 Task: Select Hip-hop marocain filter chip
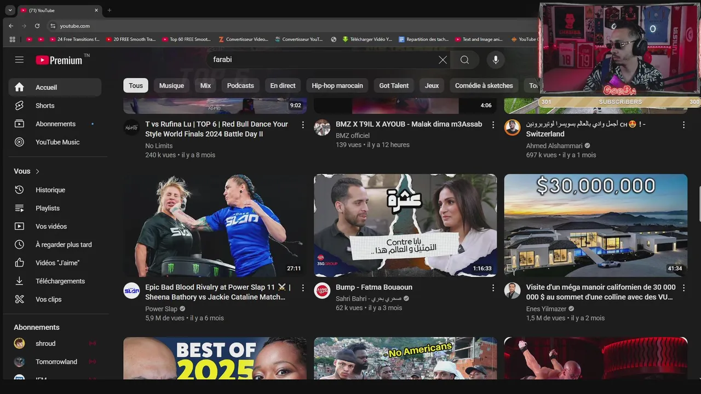click(337, 85)
